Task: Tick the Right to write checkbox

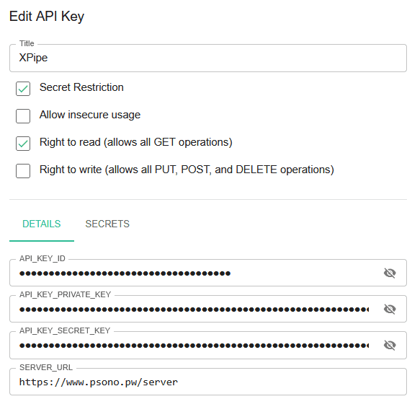Action: point(23,171)
